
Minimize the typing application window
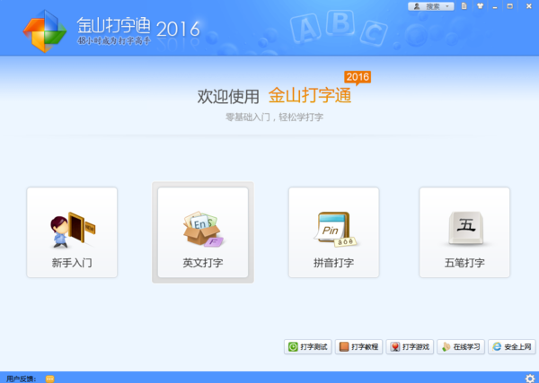tap(495, 6)
